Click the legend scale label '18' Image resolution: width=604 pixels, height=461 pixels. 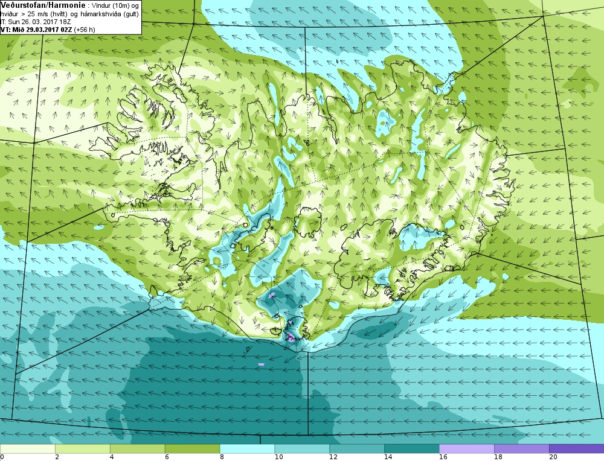click(498, 457)
